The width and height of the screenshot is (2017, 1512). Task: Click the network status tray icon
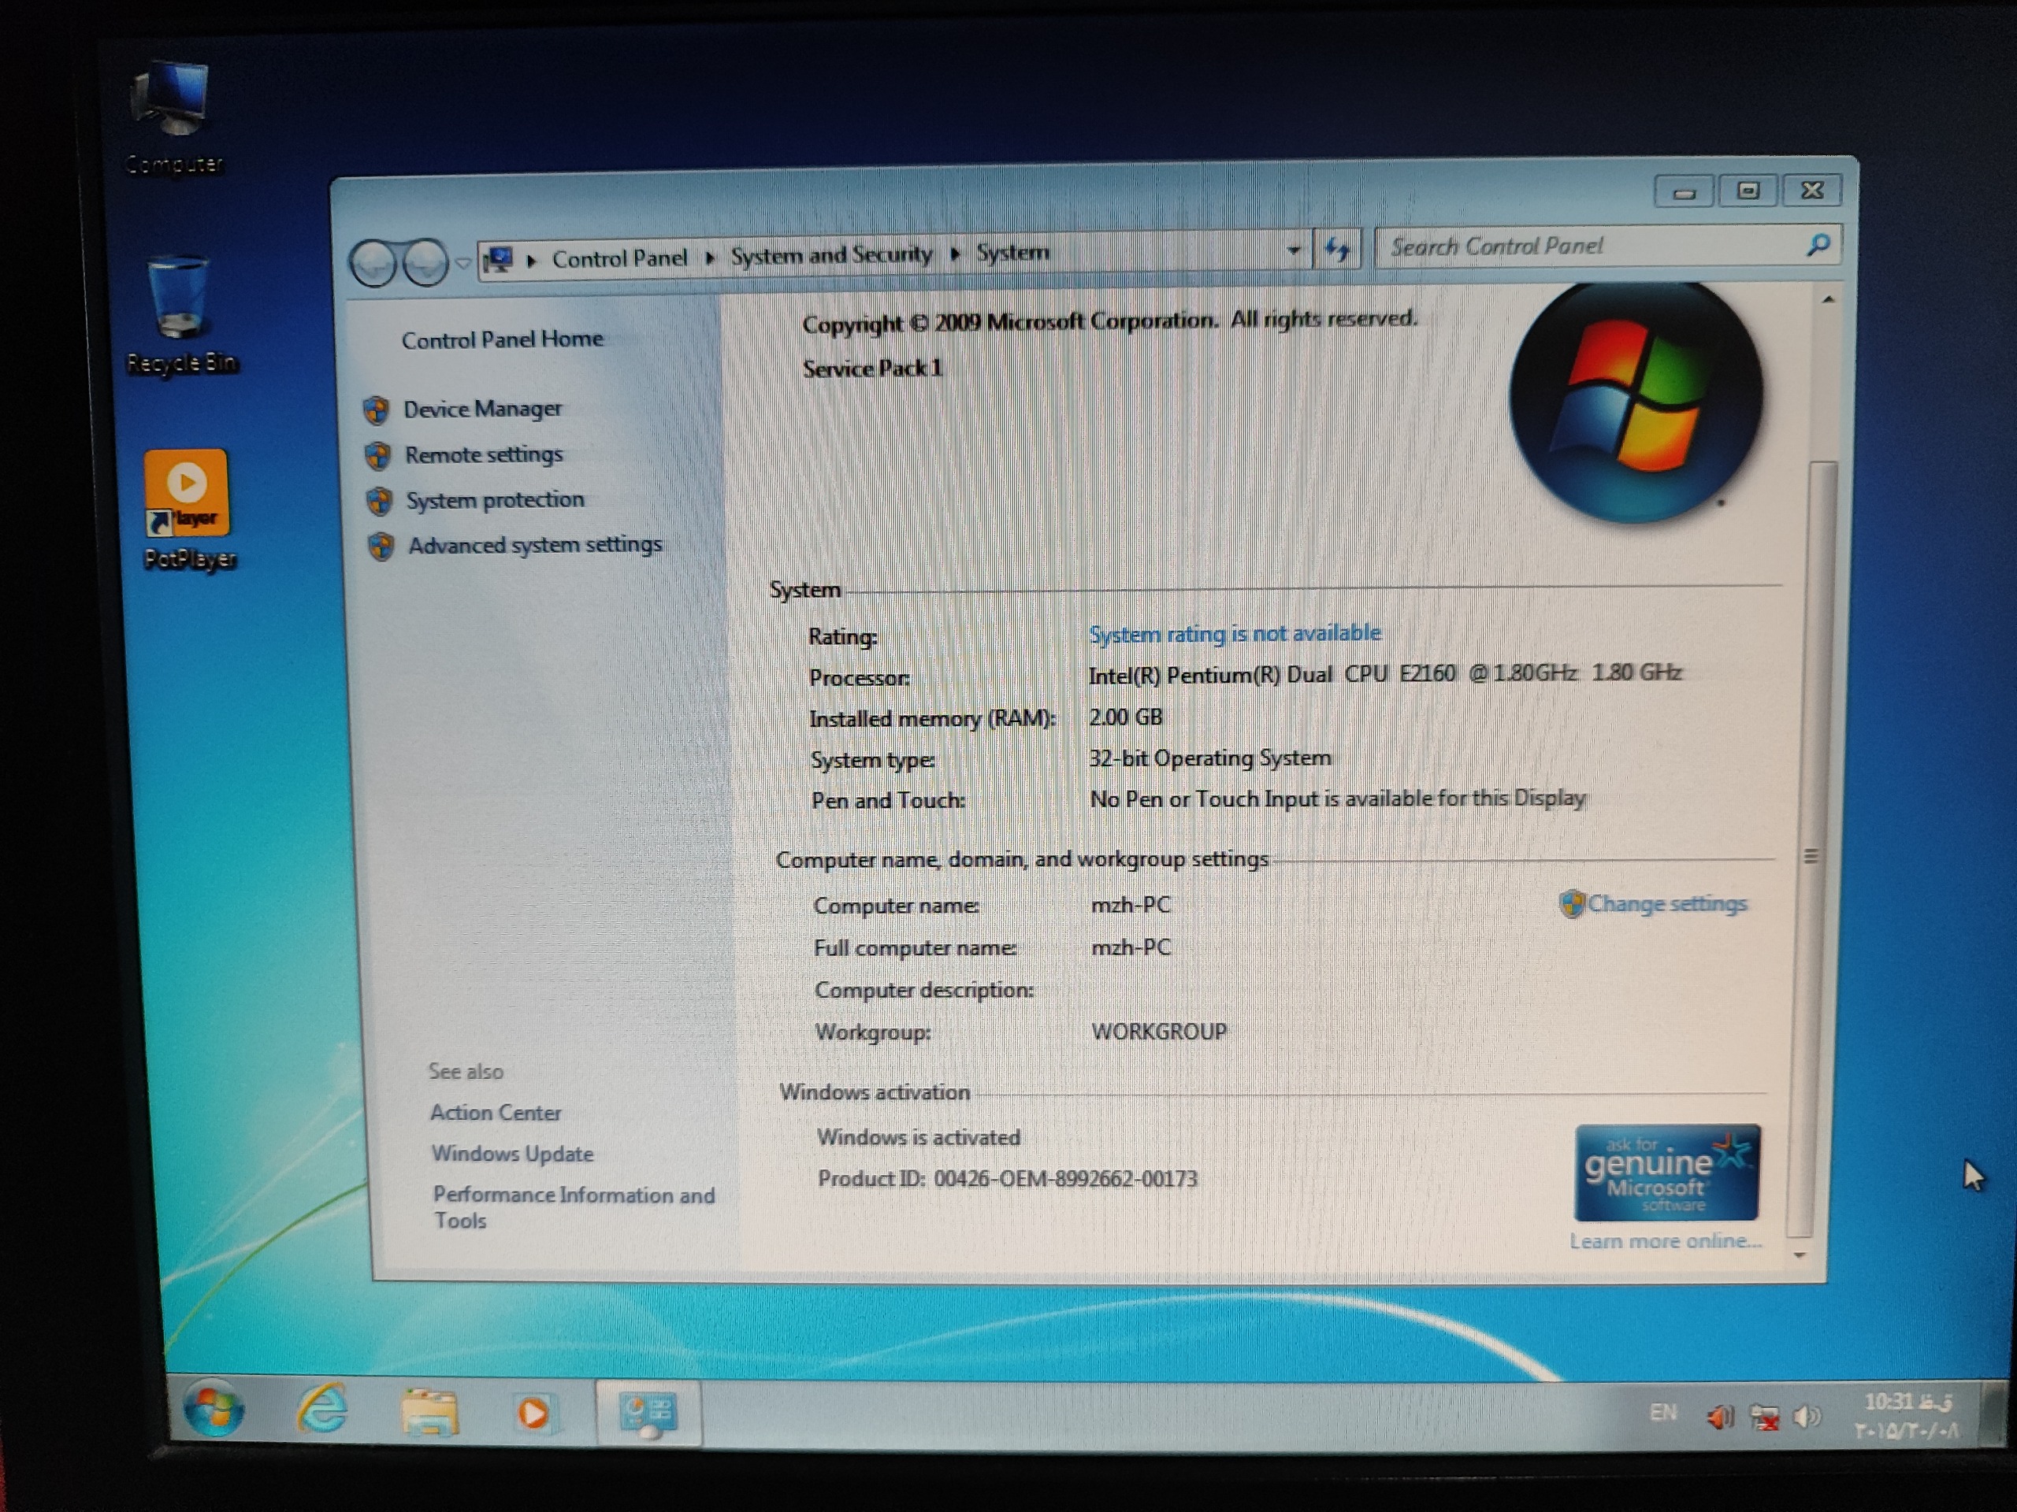tap(1764, 1416)
